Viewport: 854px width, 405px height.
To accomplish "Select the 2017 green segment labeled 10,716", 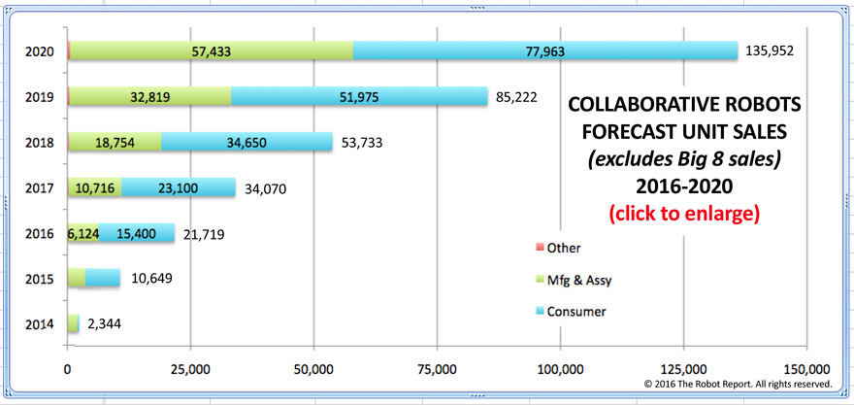I will tap(94, 187).
